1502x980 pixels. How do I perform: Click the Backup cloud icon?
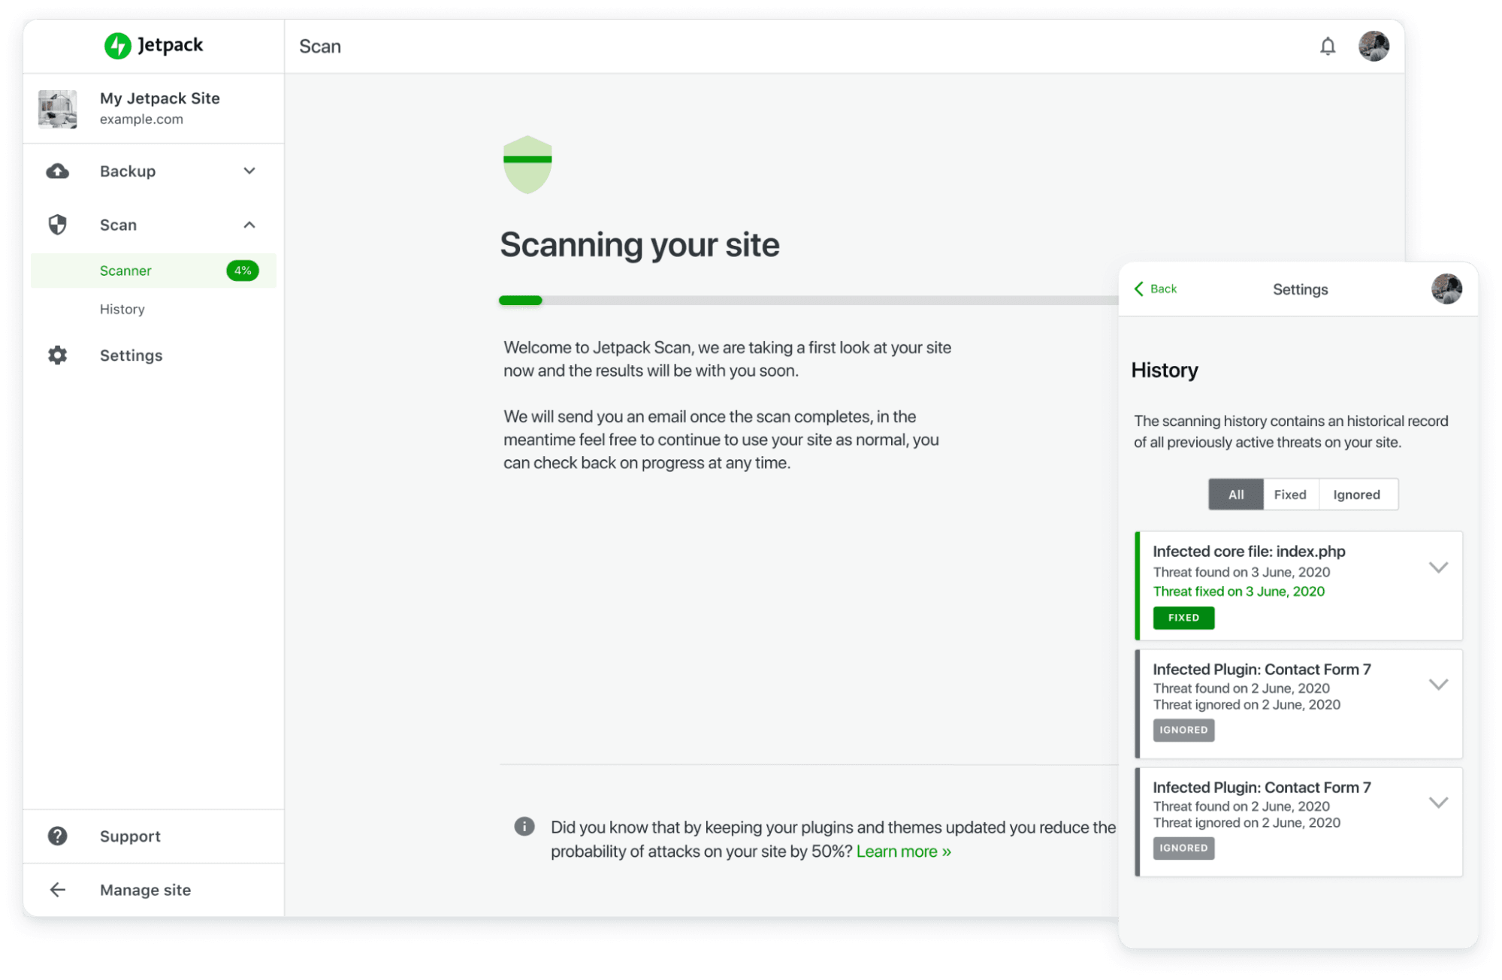58,171
